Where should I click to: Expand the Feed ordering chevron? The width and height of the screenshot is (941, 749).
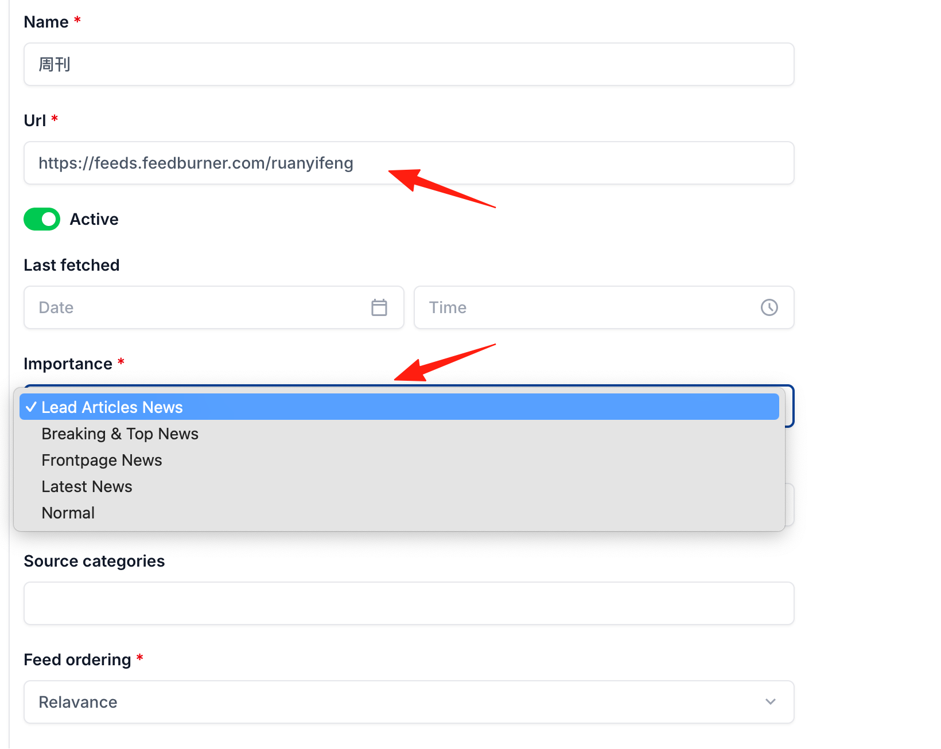(770, 702)
